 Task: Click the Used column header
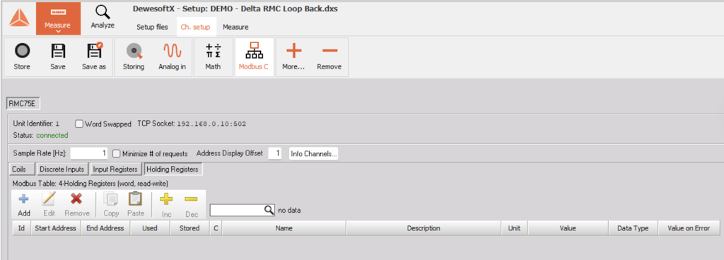coord(150,228)
